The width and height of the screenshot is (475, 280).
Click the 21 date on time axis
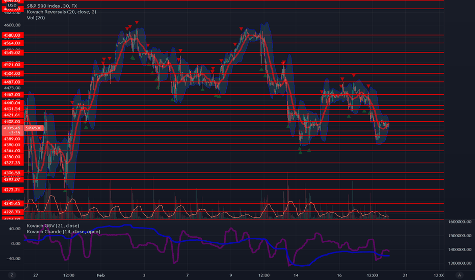coord(405,275)
